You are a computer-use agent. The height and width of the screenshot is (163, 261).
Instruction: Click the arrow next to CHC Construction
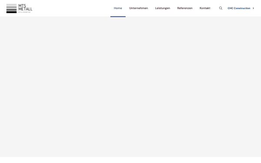pos(253,8)
